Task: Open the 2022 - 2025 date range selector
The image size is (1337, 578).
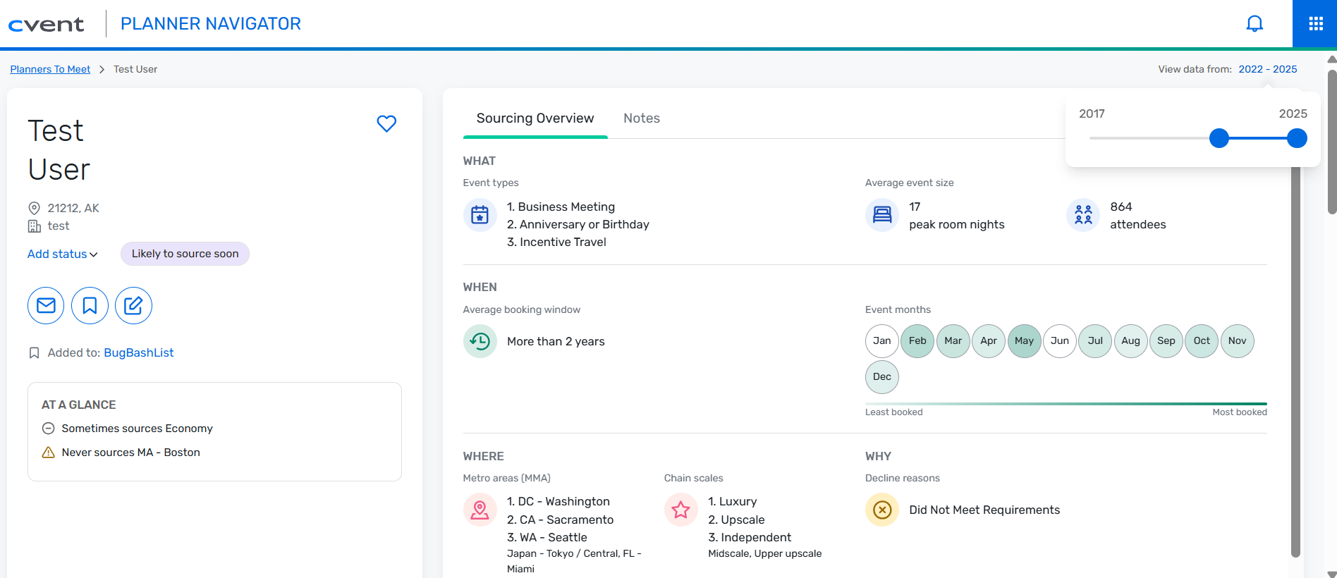Action: [1267, 69]
